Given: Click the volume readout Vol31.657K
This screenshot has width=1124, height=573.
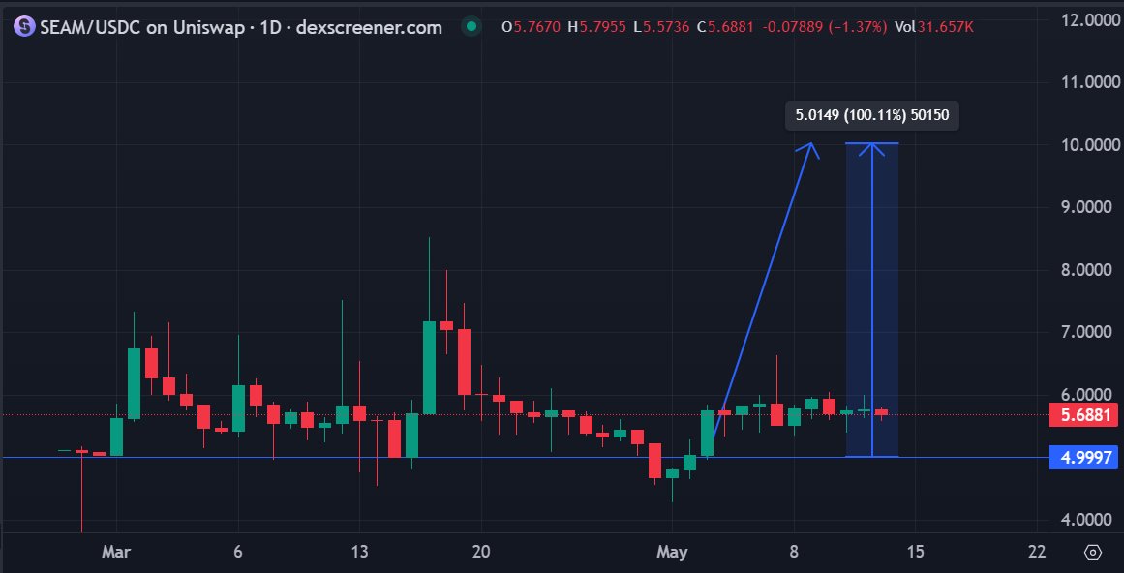Looking at the screenshot, I should [935, 28].
